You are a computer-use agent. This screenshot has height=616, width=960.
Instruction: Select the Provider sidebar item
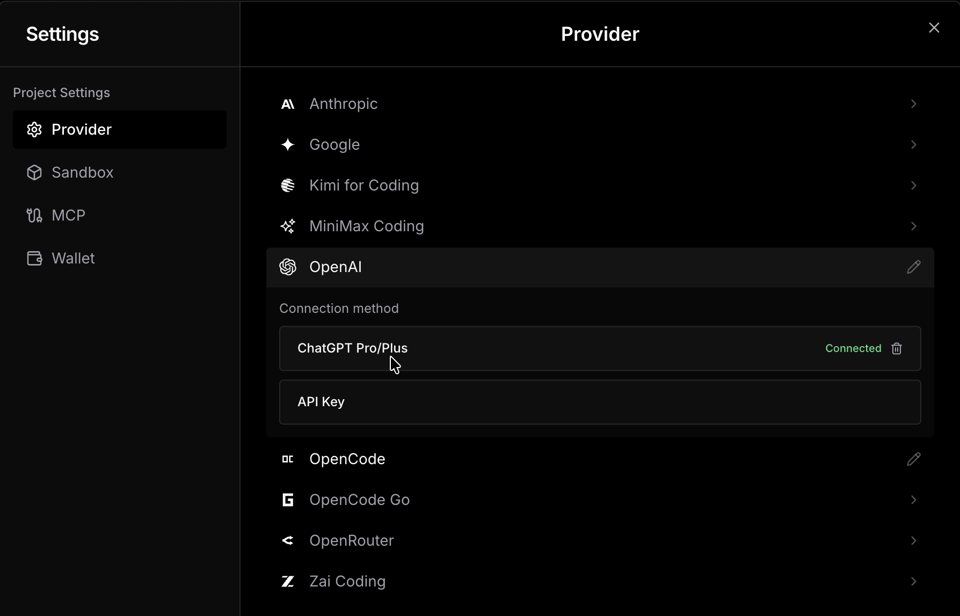(119, 130)
